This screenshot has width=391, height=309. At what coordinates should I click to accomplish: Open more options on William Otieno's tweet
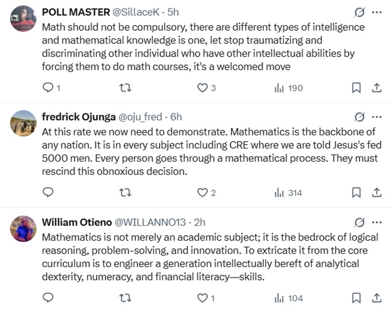377,222
